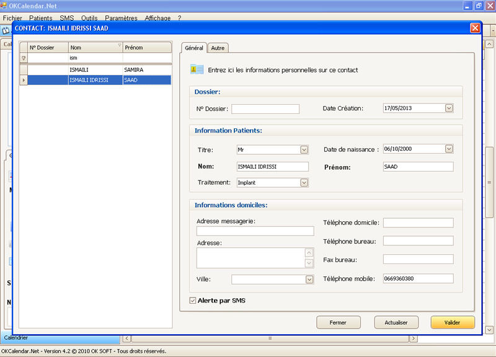Click the OKCalendar.Net app icon in title bar
This screenshot has width=496, height=357.
tap(4, 6)
